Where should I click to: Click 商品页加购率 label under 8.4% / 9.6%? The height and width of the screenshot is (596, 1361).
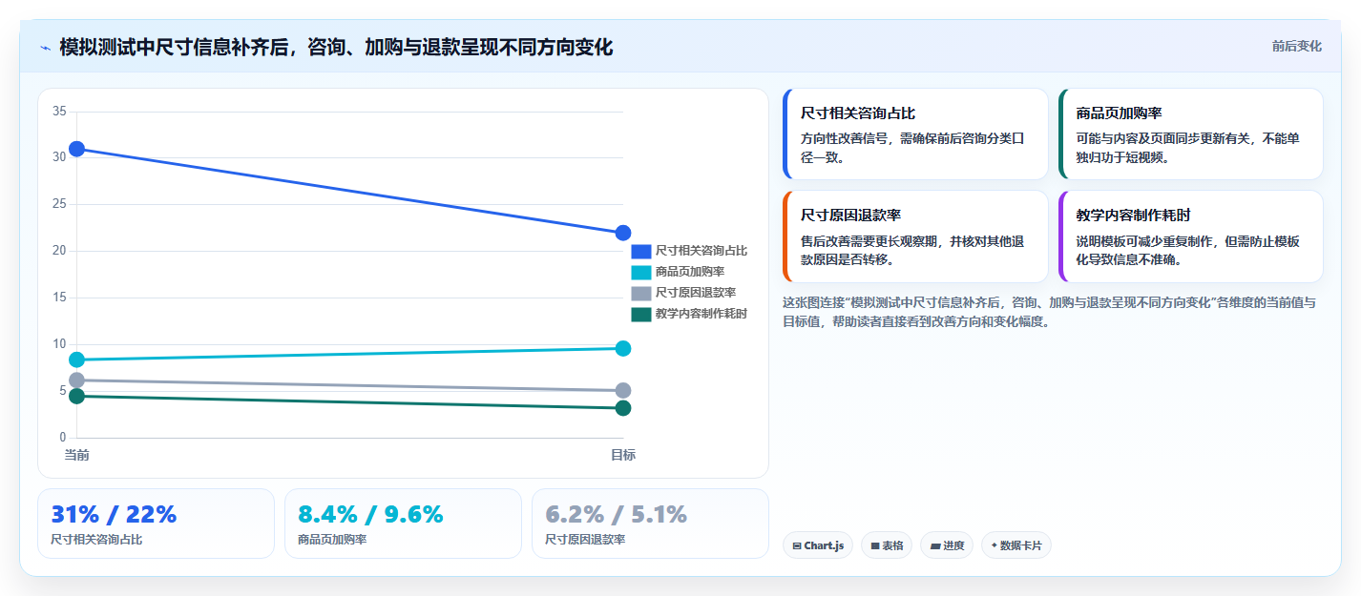coord(332,540)
